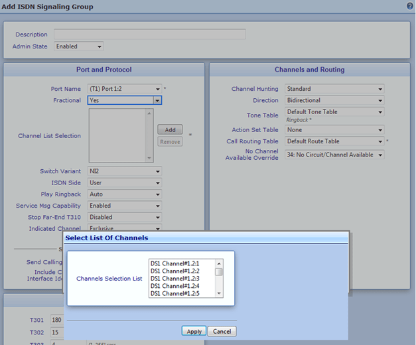This screenshot has height=345, width=416.
Task: Open the Direction dropdown
Action: (334, 101)
